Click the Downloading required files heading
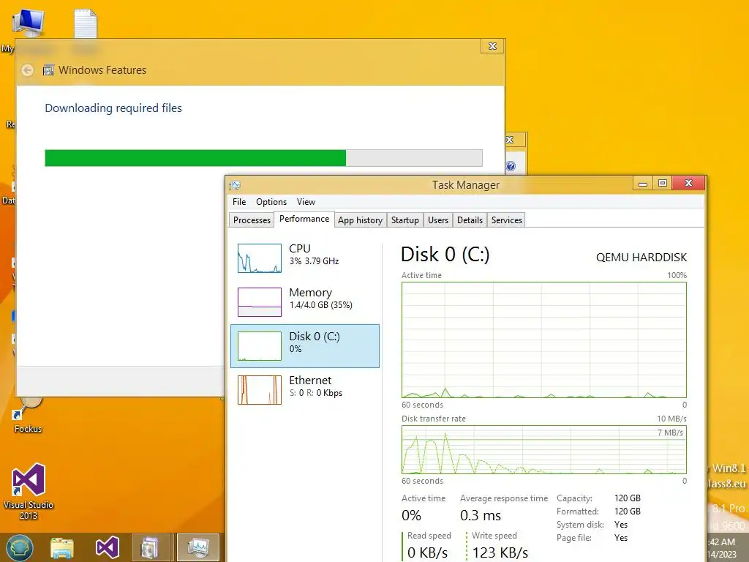Image resolution: width=749 pixels, height=562 pixels. pos(113,108)
